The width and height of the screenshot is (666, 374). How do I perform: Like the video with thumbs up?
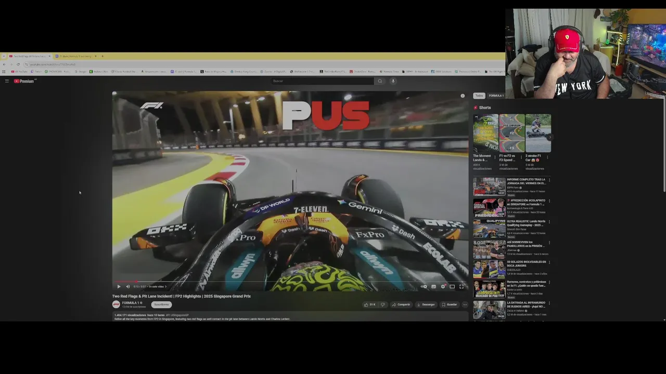[x=370, y=304]
